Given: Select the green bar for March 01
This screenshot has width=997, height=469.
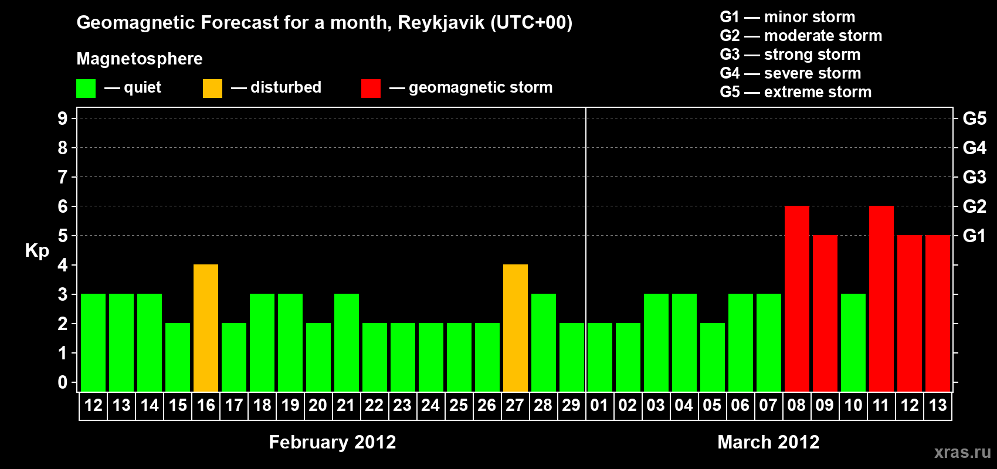Looking at the screenshot, I should [600, 357].
